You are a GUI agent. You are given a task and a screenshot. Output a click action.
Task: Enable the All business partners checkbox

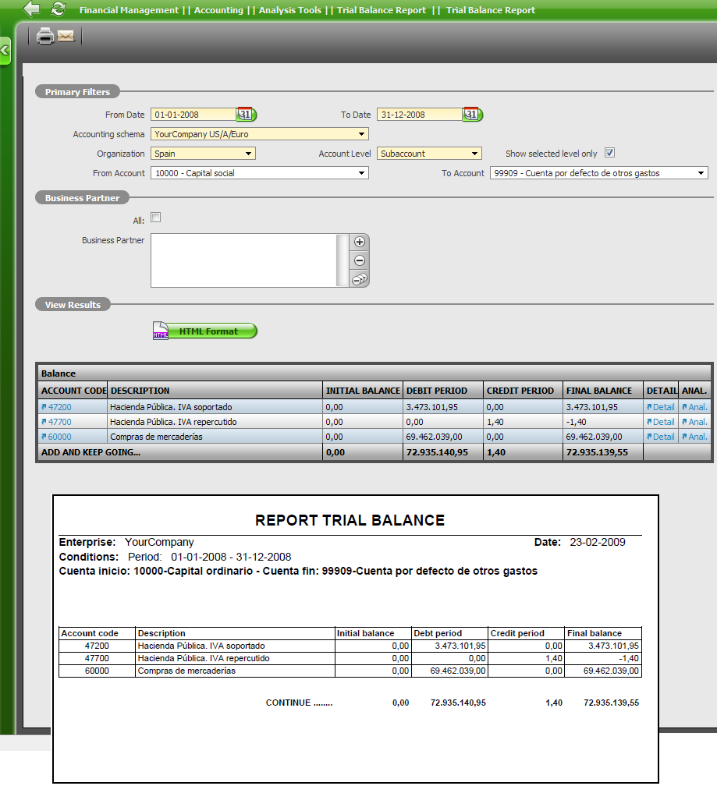tap(155, 218)
